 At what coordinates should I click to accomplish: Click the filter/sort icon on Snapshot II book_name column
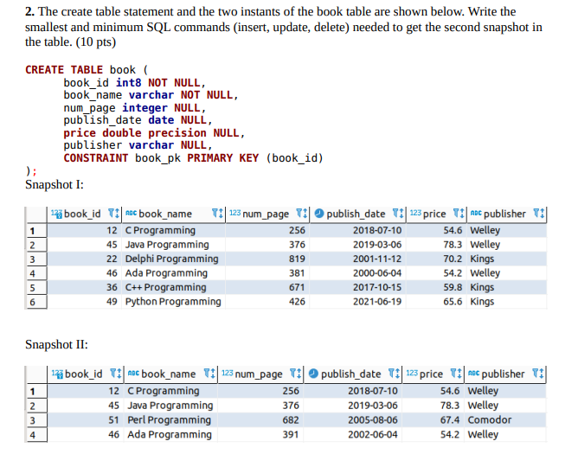[x=209, y=374]
